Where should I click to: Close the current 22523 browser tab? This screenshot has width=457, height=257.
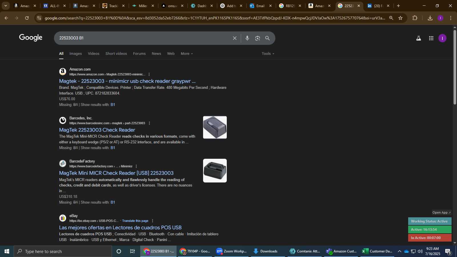click(359, 6)
